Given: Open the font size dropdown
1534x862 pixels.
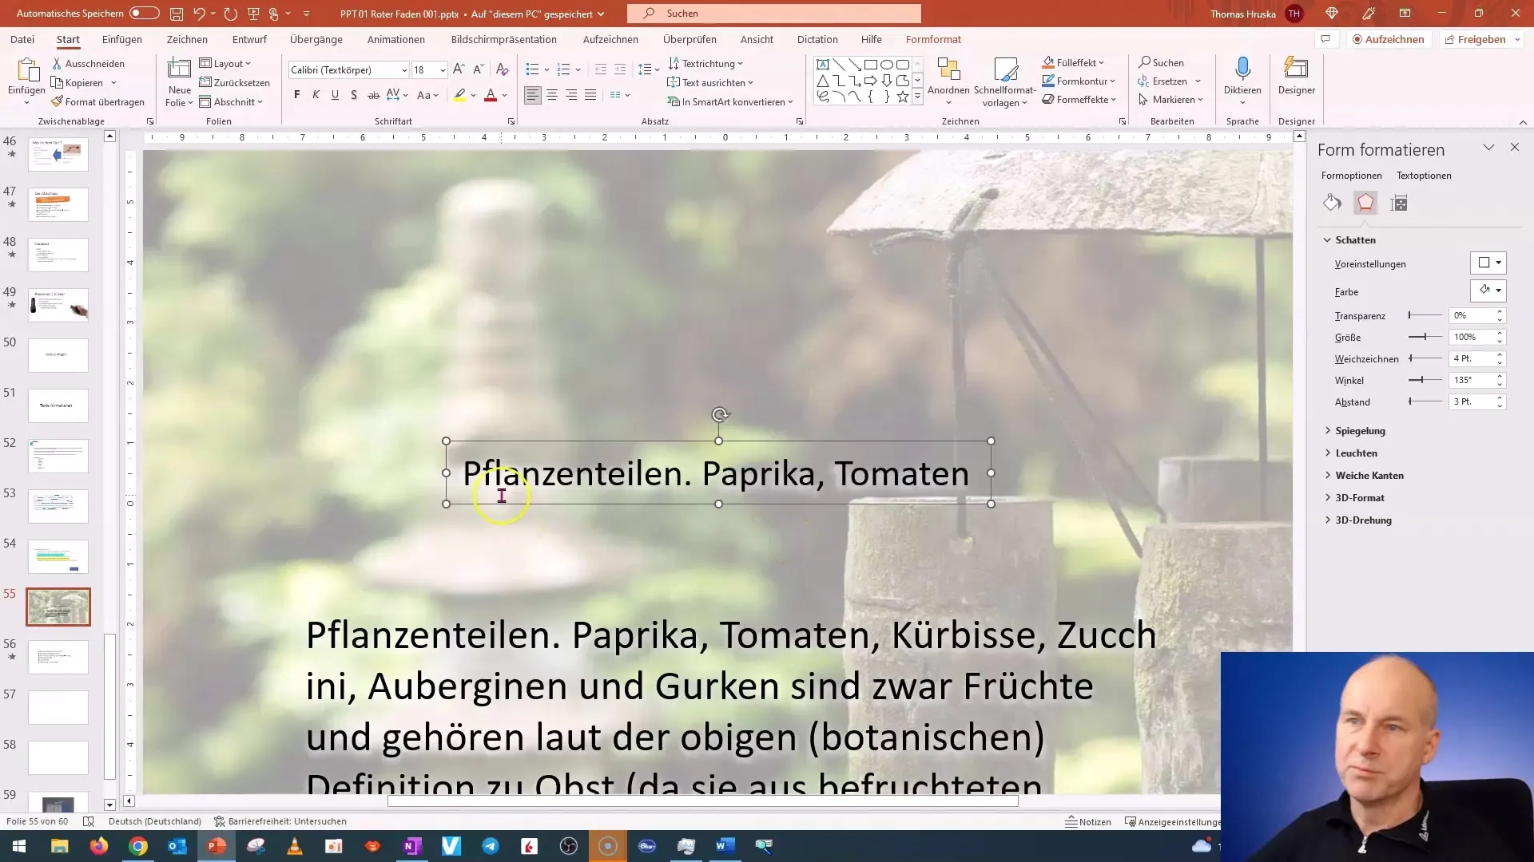Looking at the screenshot, I should tap(443, 70).
